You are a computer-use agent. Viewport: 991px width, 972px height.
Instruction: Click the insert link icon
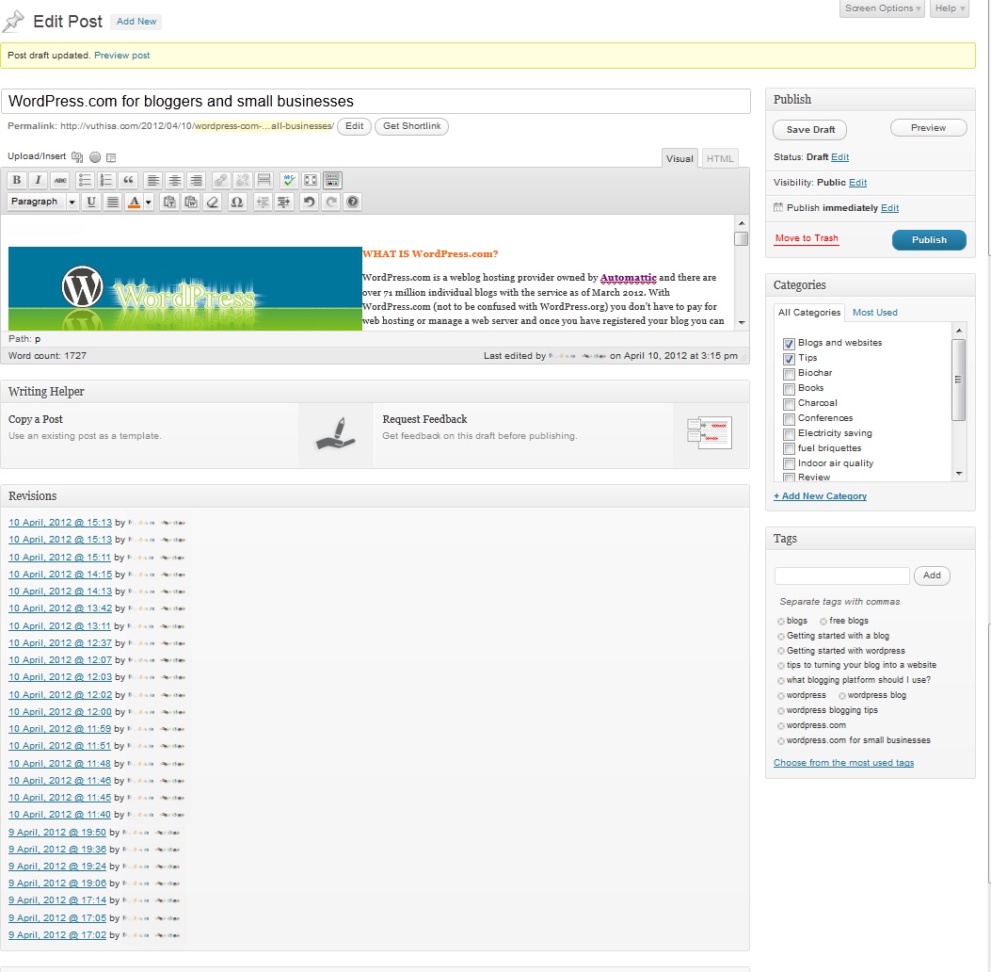tap(220, 180)
